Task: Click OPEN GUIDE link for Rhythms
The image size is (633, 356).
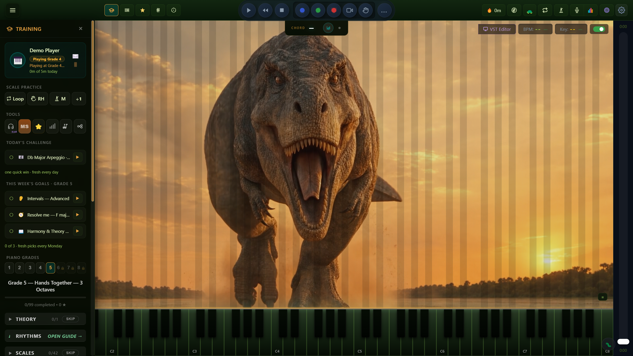Action: tap(65, 336)
